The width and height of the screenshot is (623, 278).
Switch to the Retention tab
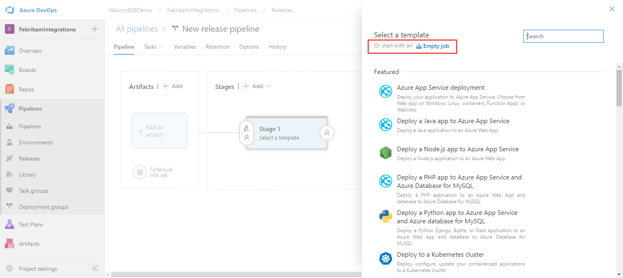pos(218,47)
